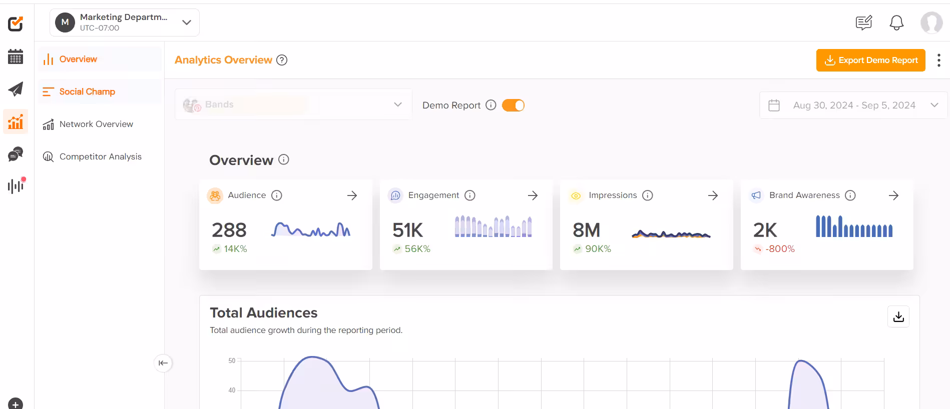950x409 pixels.
Task: Open the notifications bell
Action: [x=896, y=22]
